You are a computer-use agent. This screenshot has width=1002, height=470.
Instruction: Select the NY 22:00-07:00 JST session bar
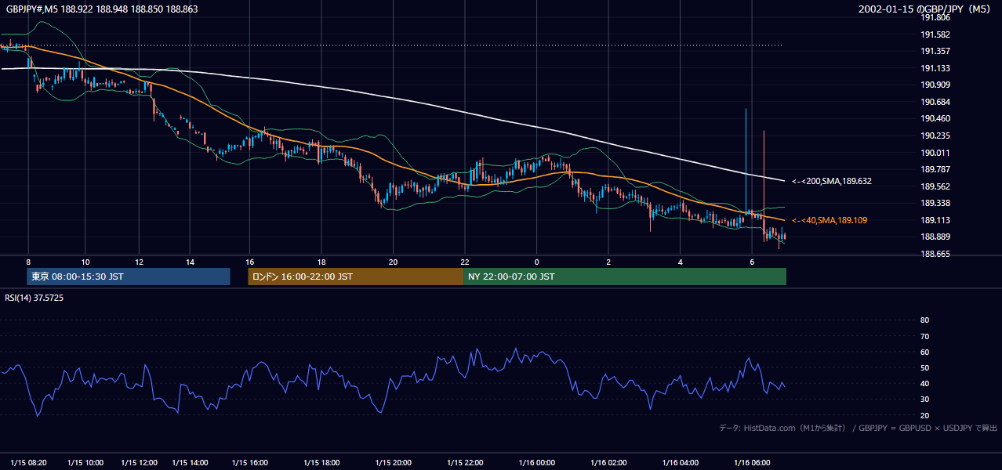click(x=625, y=277)
